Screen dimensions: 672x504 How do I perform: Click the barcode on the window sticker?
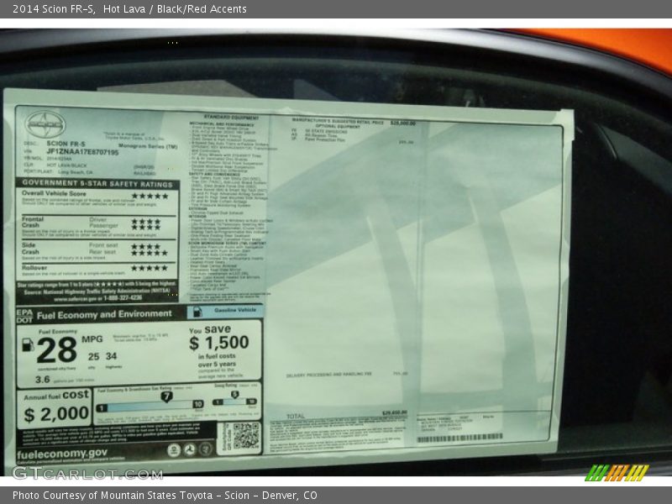point(459,438)
